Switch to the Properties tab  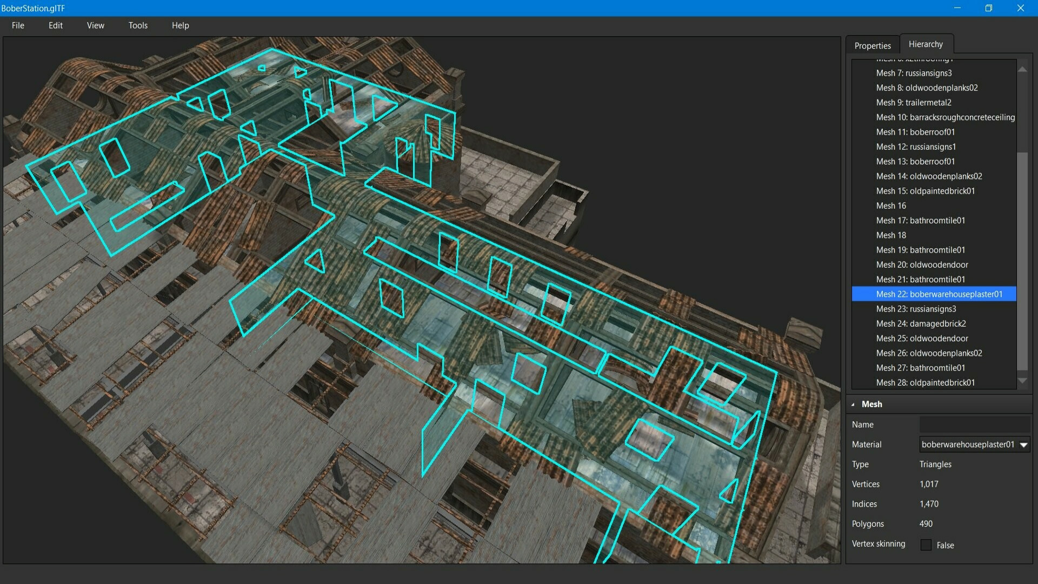[872, 45]
